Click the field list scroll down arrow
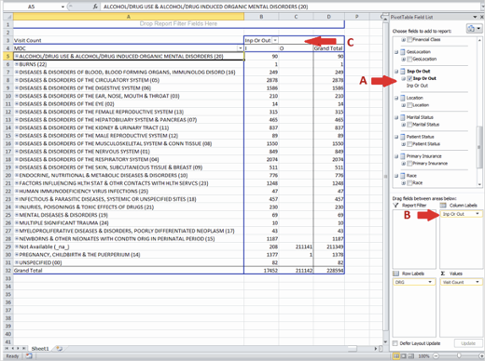Screen dimensions: 485x361 click(x=479, y=184)
